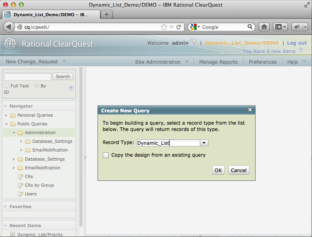Click the Record Type text field
This screenshot has height=237, width=312.
point(168,143)
